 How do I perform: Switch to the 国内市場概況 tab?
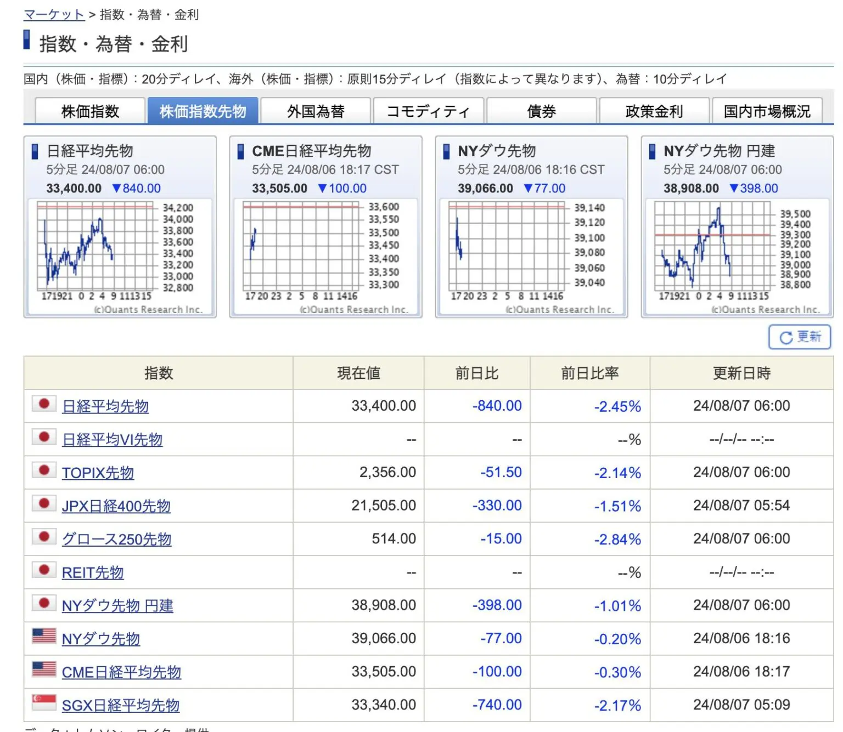click(767, 111)
